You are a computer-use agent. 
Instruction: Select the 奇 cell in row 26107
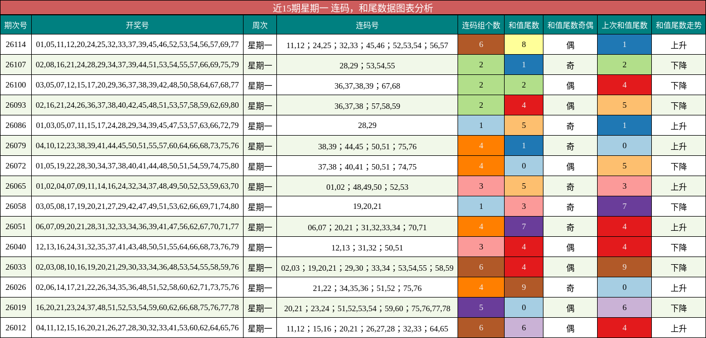click(x=570, y=65)
